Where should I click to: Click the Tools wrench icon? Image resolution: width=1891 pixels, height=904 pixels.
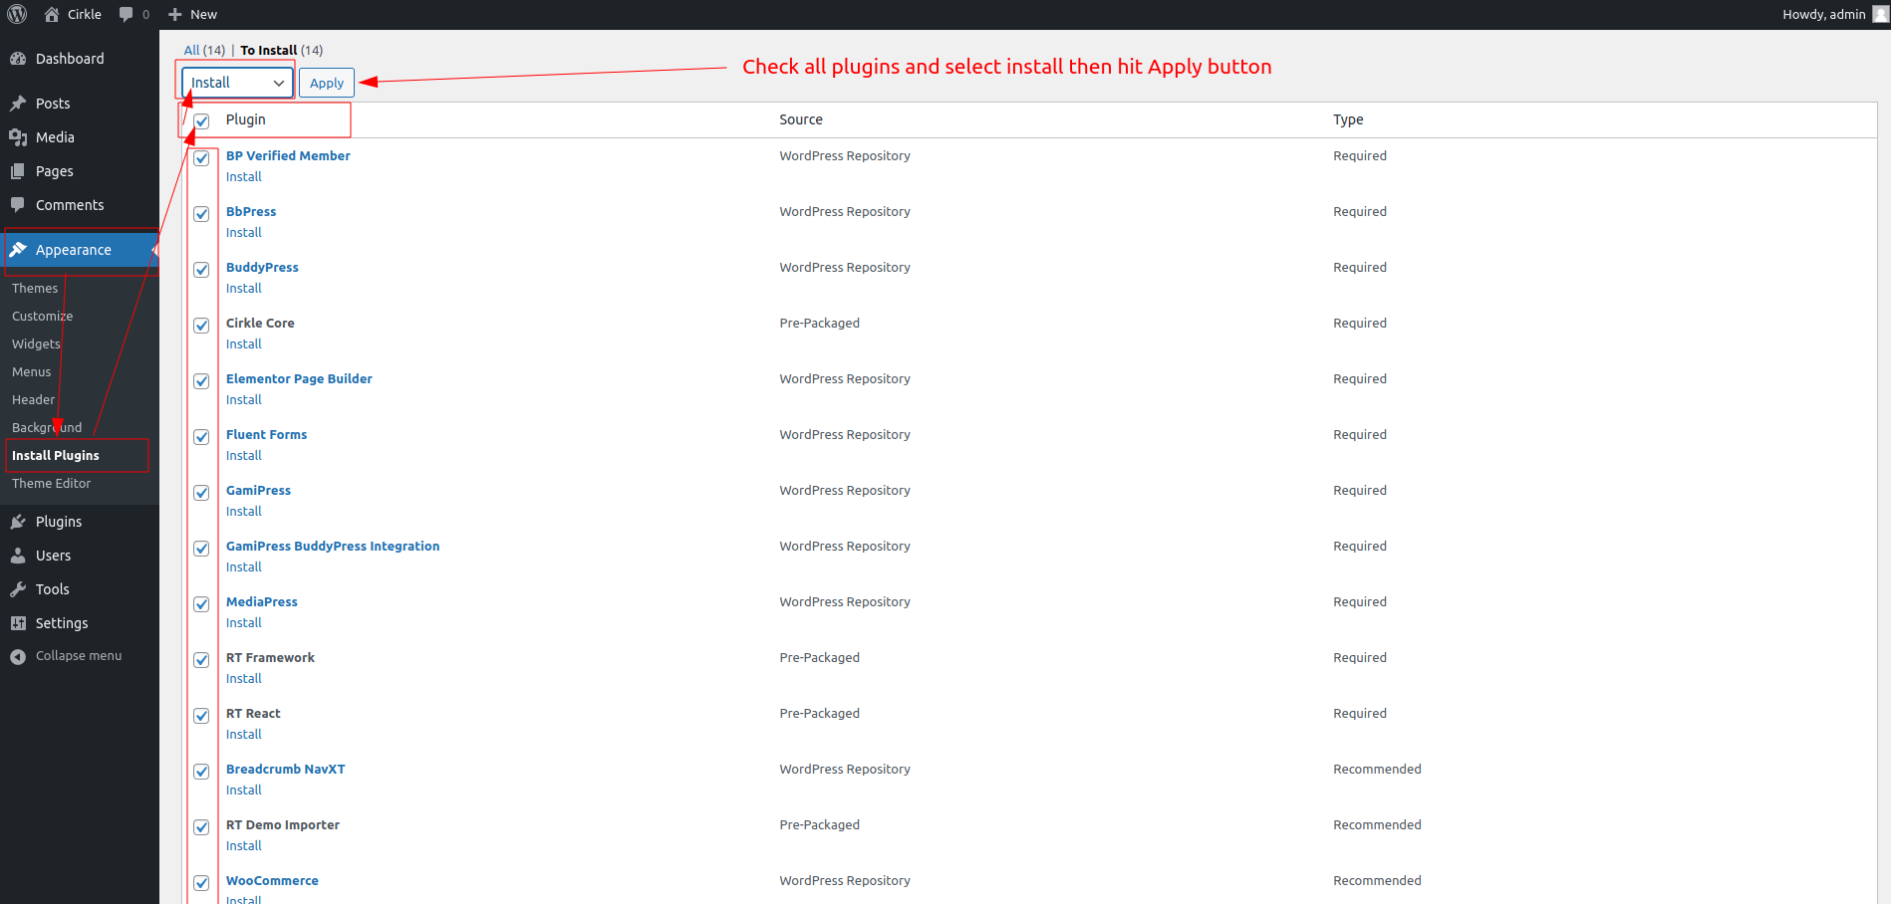click(18, 589)
